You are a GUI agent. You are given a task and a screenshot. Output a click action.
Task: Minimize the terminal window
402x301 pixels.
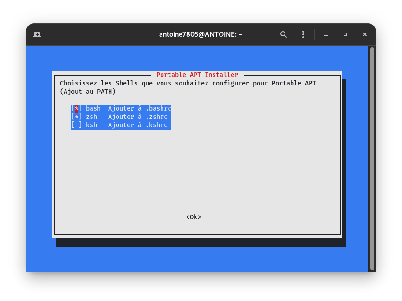pos(325,34)
